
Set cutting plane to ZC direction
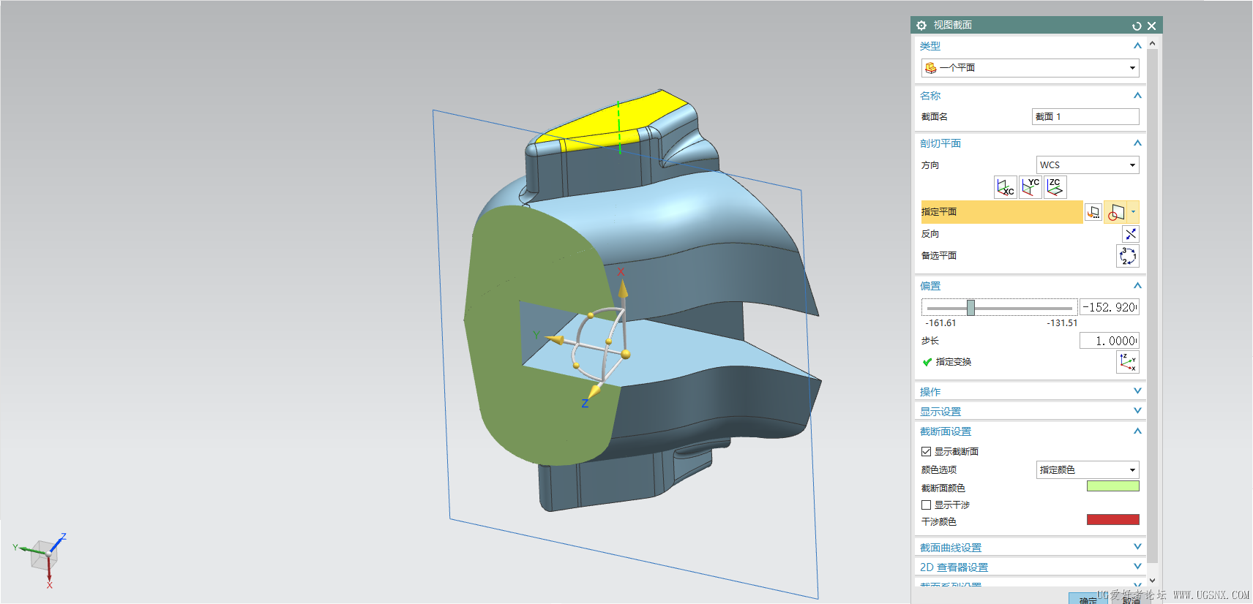tap(1055, 187)
